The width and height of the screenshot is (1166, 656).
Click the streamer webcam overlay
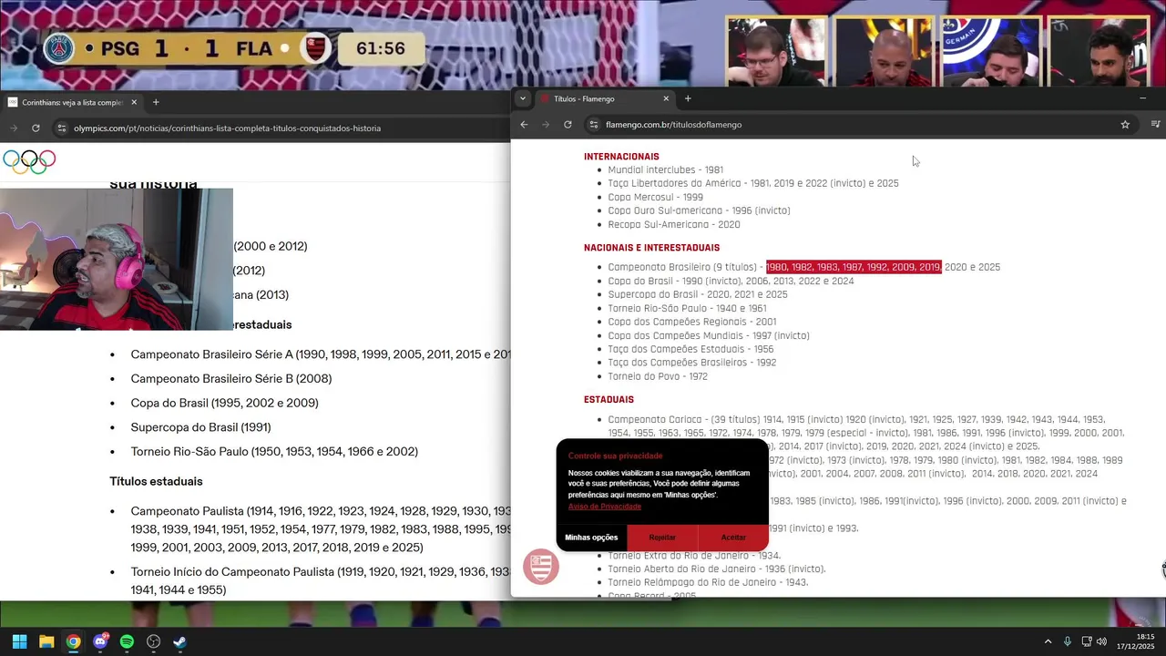coord(117,260)
